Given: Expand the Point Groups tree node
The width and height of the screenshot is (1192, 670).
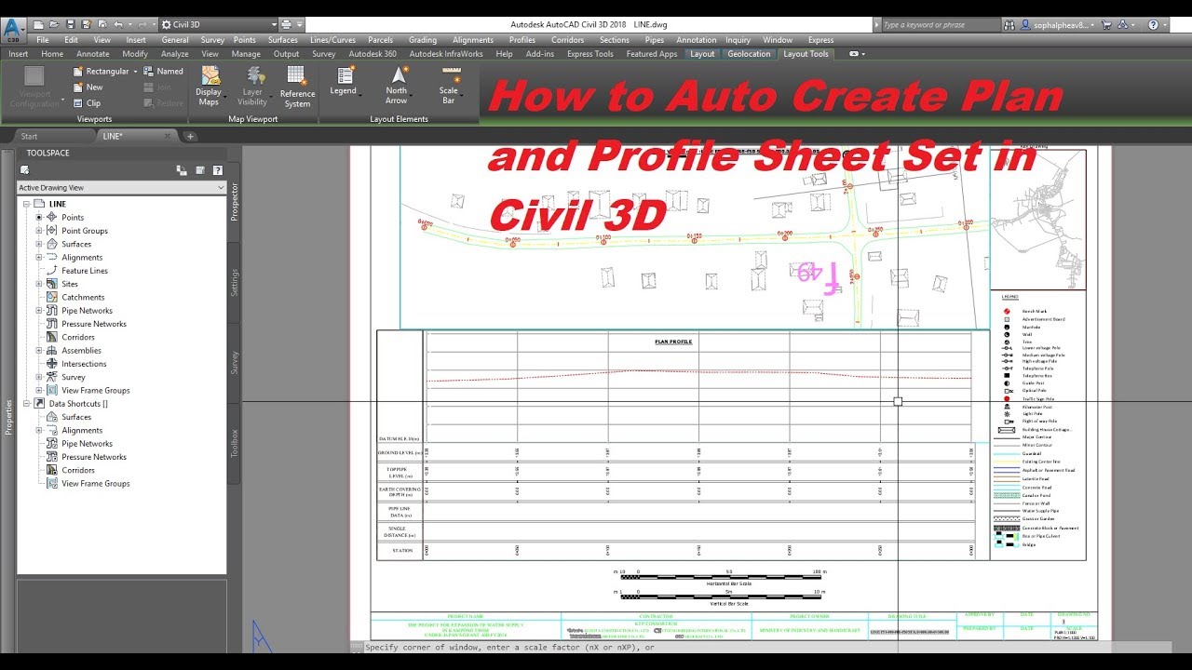Looking at the screenshot, I should (x=39, y=231).
